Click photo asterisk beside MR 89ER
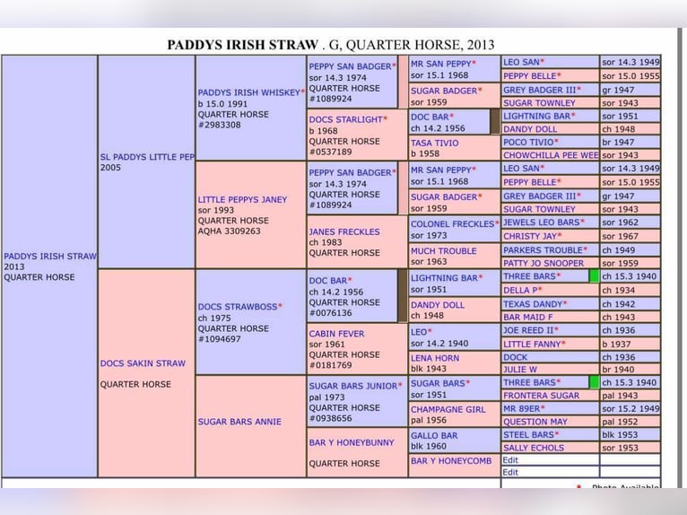Screen dimensions: 687x515 tap(543, 408)
